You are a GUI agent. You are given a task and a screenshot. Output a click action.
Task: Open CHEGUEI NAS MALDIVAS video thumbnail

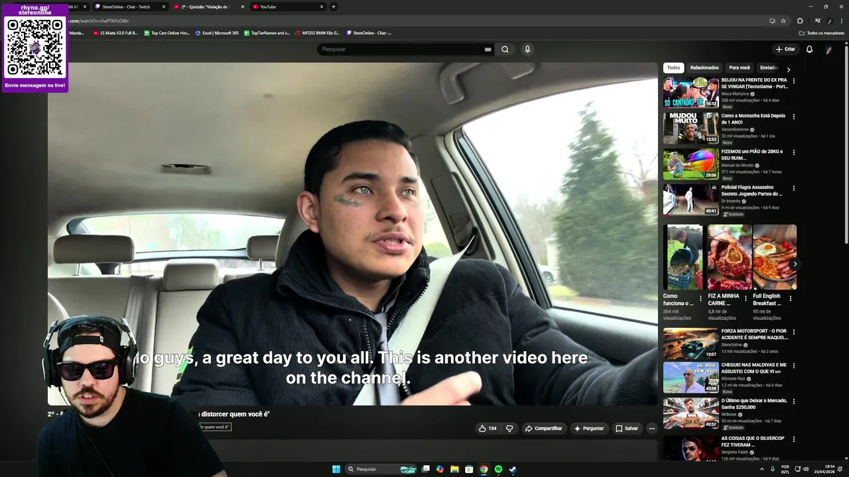coord(691,378)
